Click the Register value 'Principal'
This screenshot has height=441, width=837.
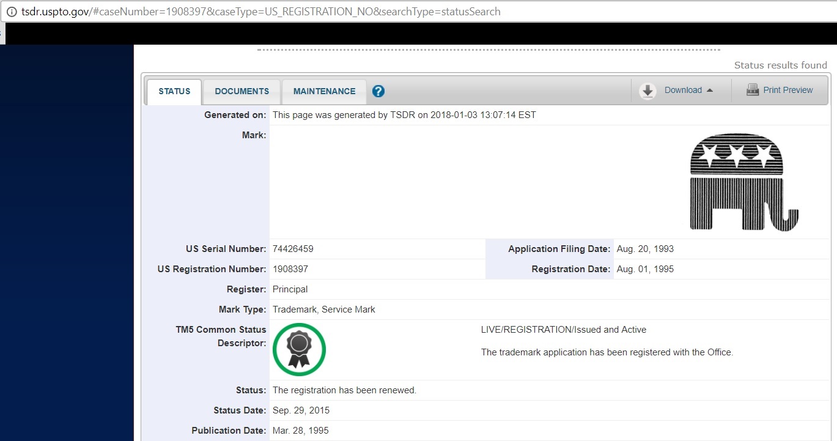pyautogui.click(x=290, y=289)
